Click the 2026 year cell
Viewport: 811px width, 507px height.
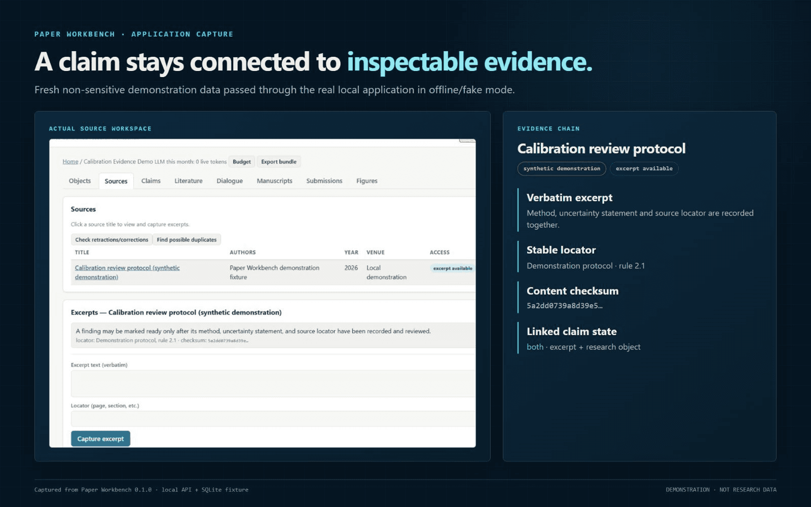(351, 268)
